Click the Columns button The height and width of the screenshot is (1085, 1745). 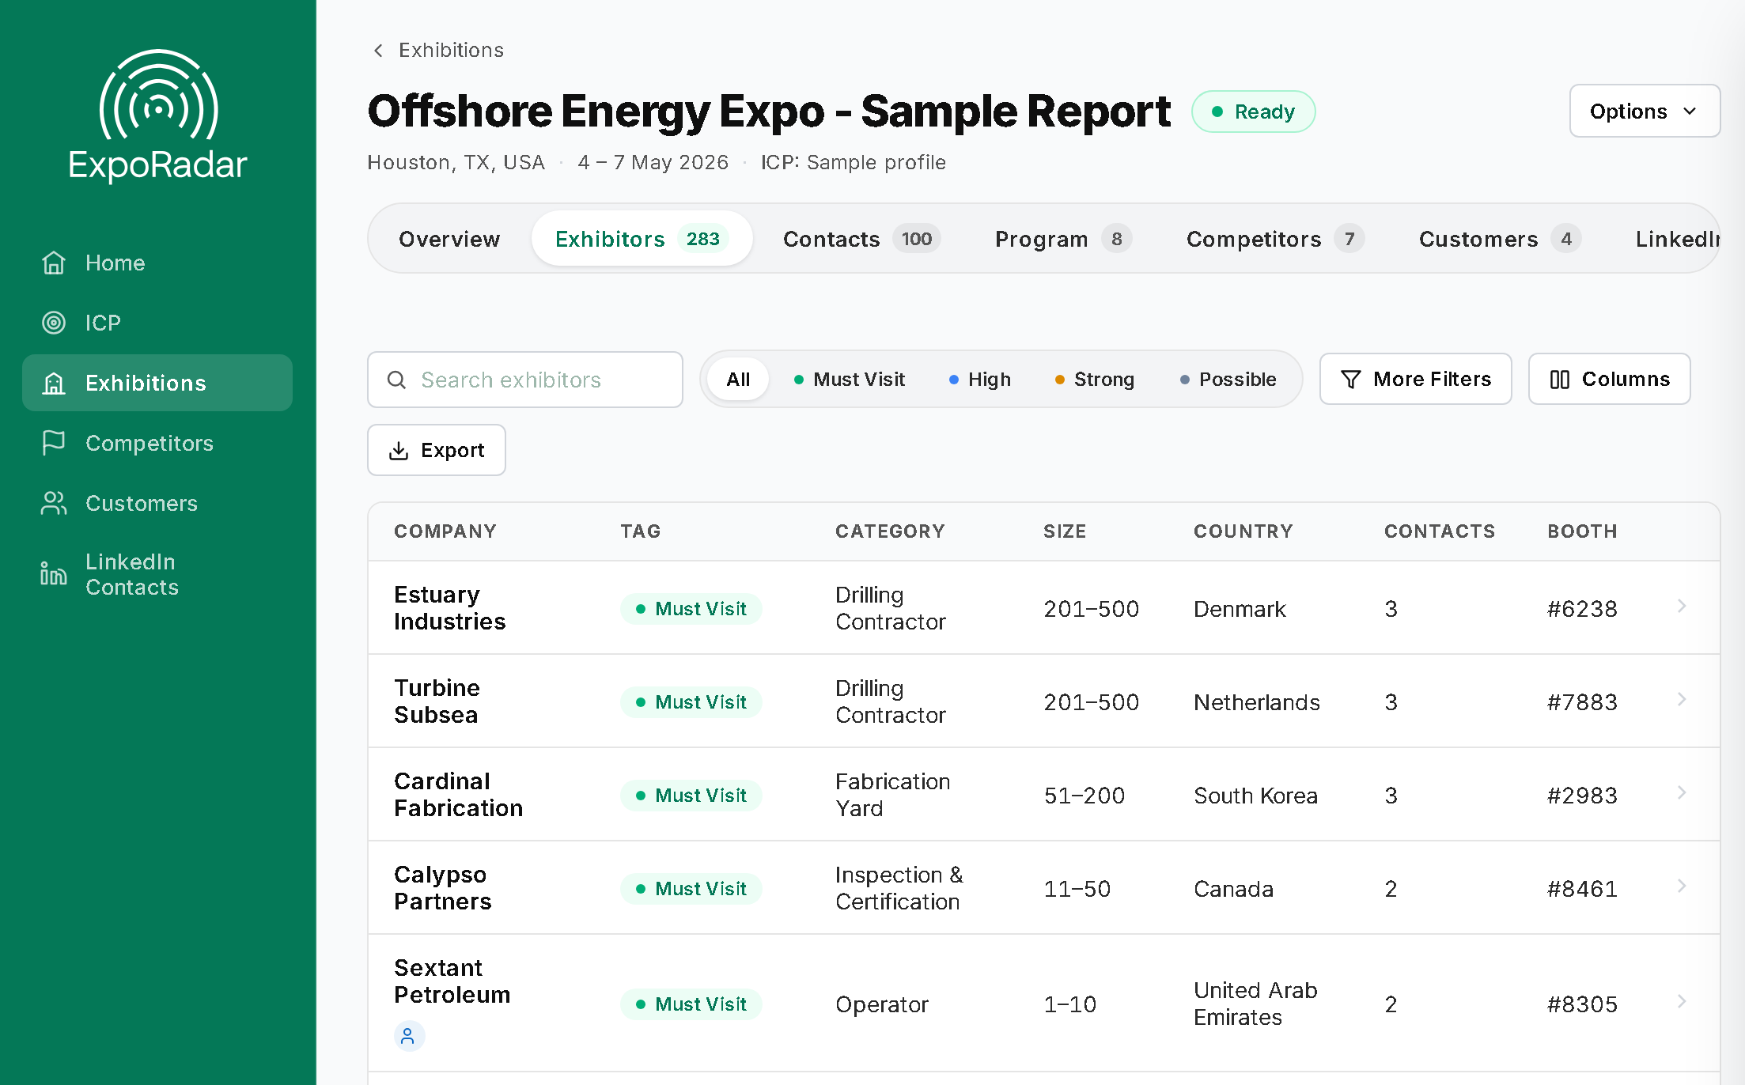pos(1610,380)
